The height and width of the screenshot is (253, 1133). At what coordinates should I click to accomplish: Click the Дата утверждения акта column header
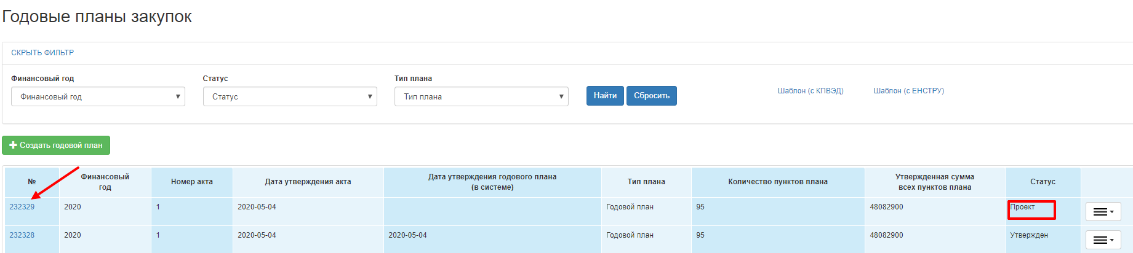[x=308, y=182]
